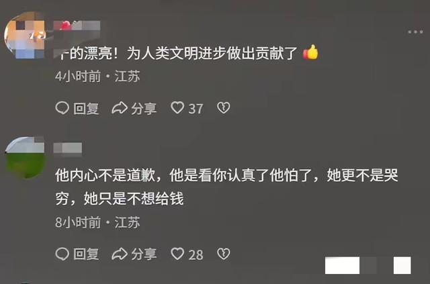Click the reply bubble icon on the 8小时前 comment
The image size is (430, 284).
pyautogui.click(x=62, y=254)
